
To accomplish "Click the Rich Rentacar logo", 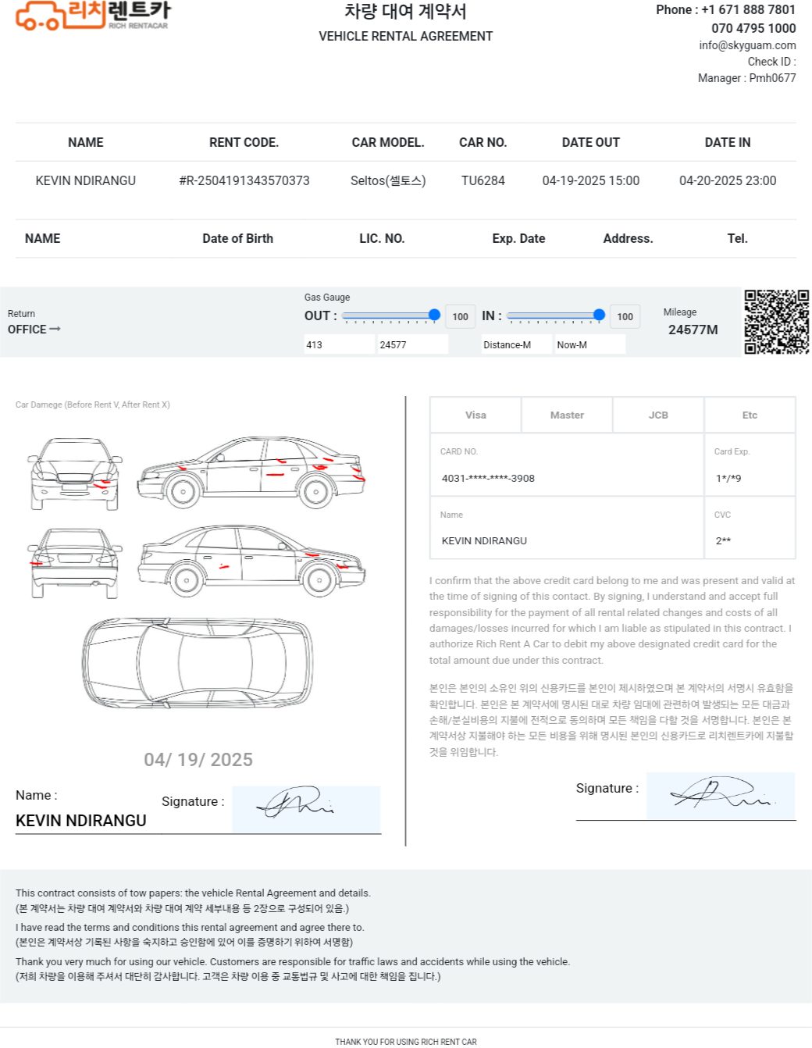I will click(92, 15).
